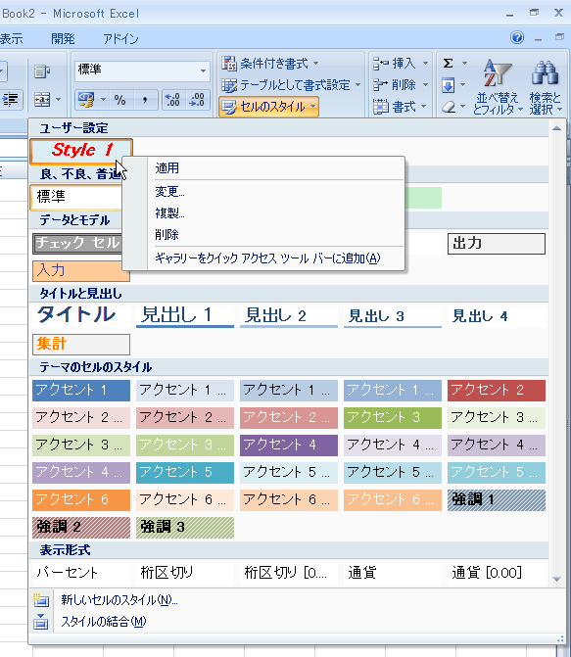Expand the 挿入 dropdown arrow
571x657 pixels.
click(425, 64)
